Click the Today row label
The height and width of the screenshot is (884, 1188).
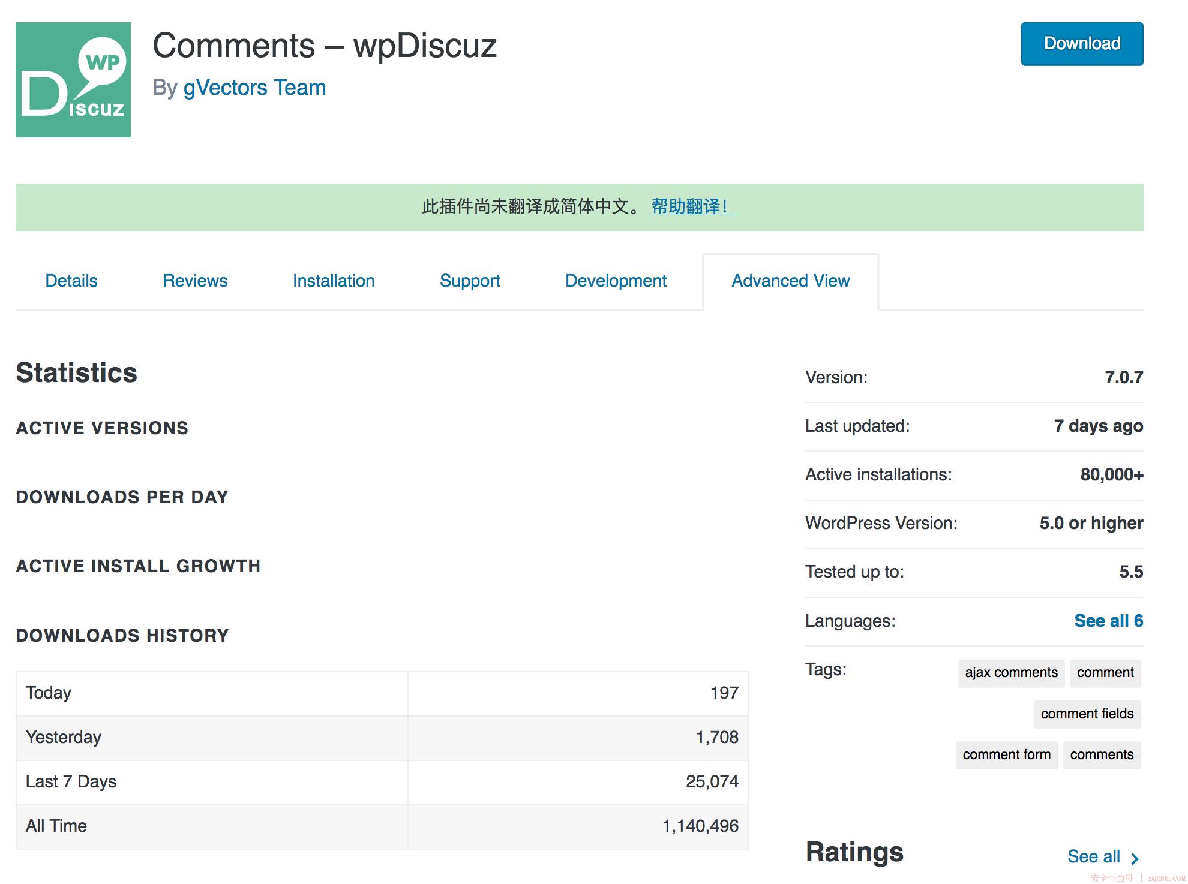(49, 693)
